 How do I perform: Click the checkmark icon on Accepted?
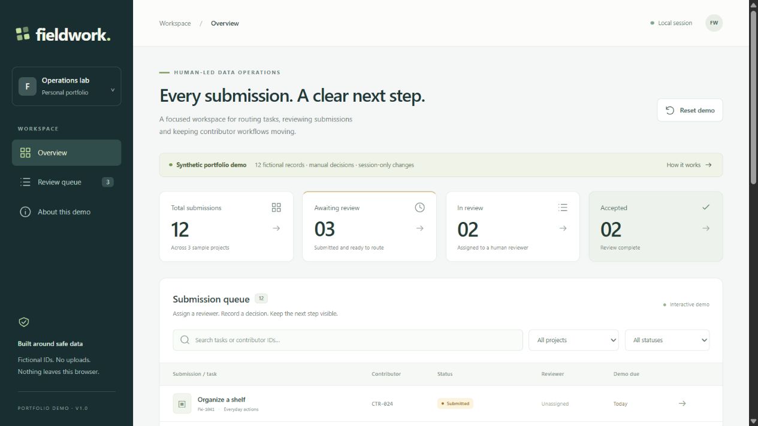tap(706, 207)
